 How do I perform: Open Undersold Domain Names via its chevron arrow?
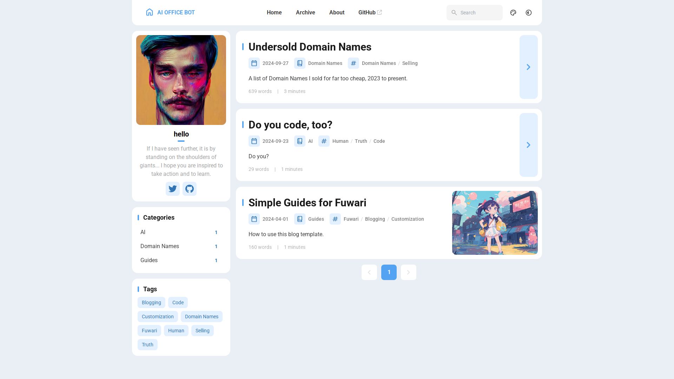[528, 67]
